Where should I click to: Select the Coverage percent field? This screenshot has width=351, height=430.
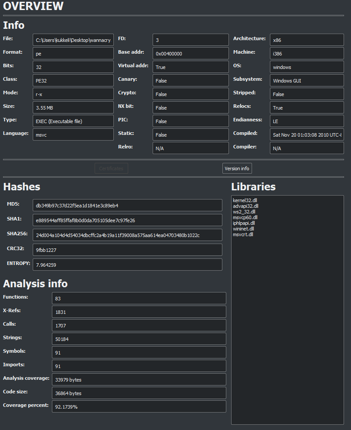139,407
